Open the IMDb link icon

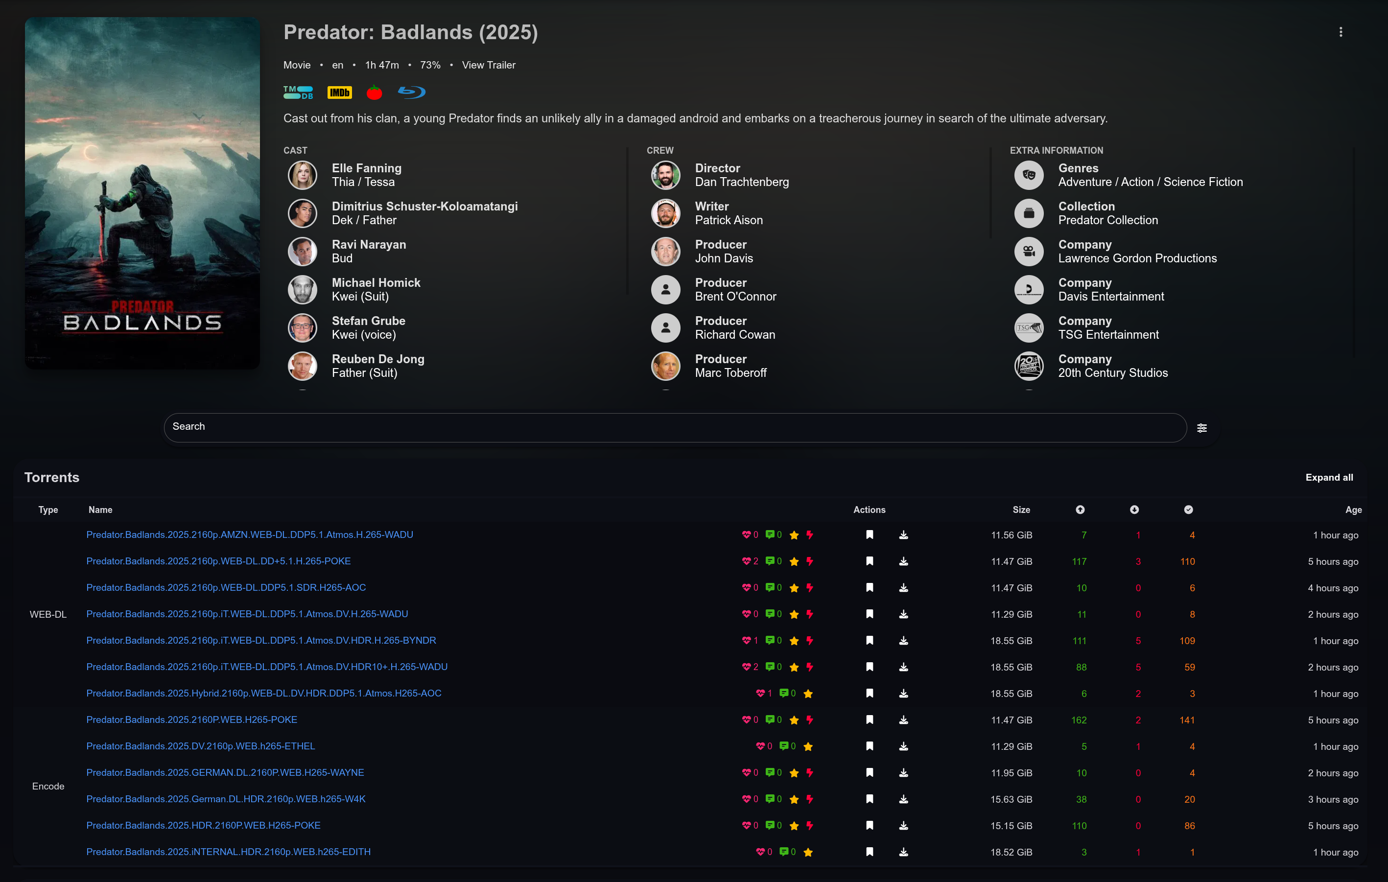[339, 92]
